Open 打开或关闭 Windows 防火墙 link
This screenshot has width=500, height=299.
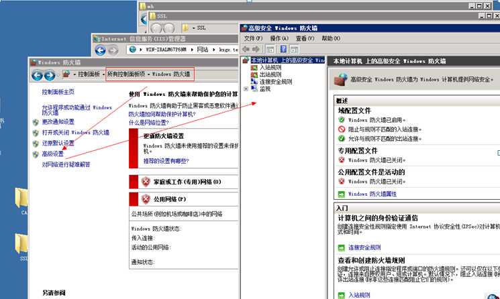coord(76,133)
